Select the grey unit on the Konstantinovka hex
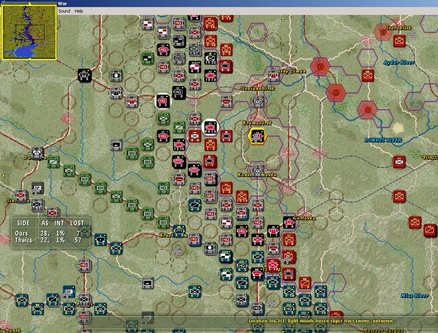The image size is (438, 333). tap(258, 170)
